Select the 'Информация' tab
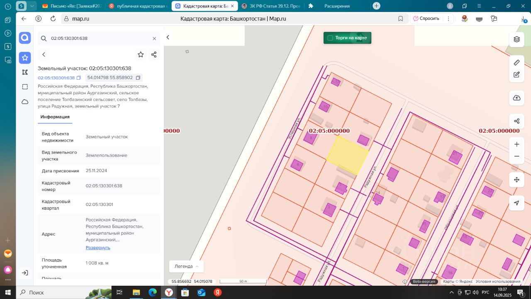The image size is (531, 299). pos(55,117)
